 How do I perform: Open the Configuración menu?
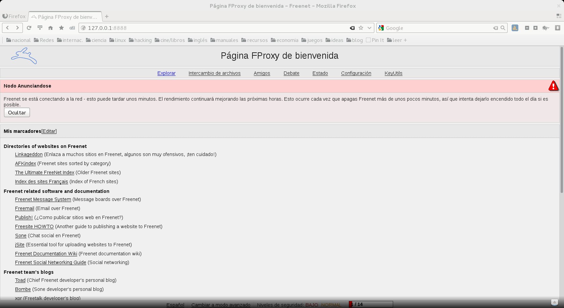coord(356,73)
